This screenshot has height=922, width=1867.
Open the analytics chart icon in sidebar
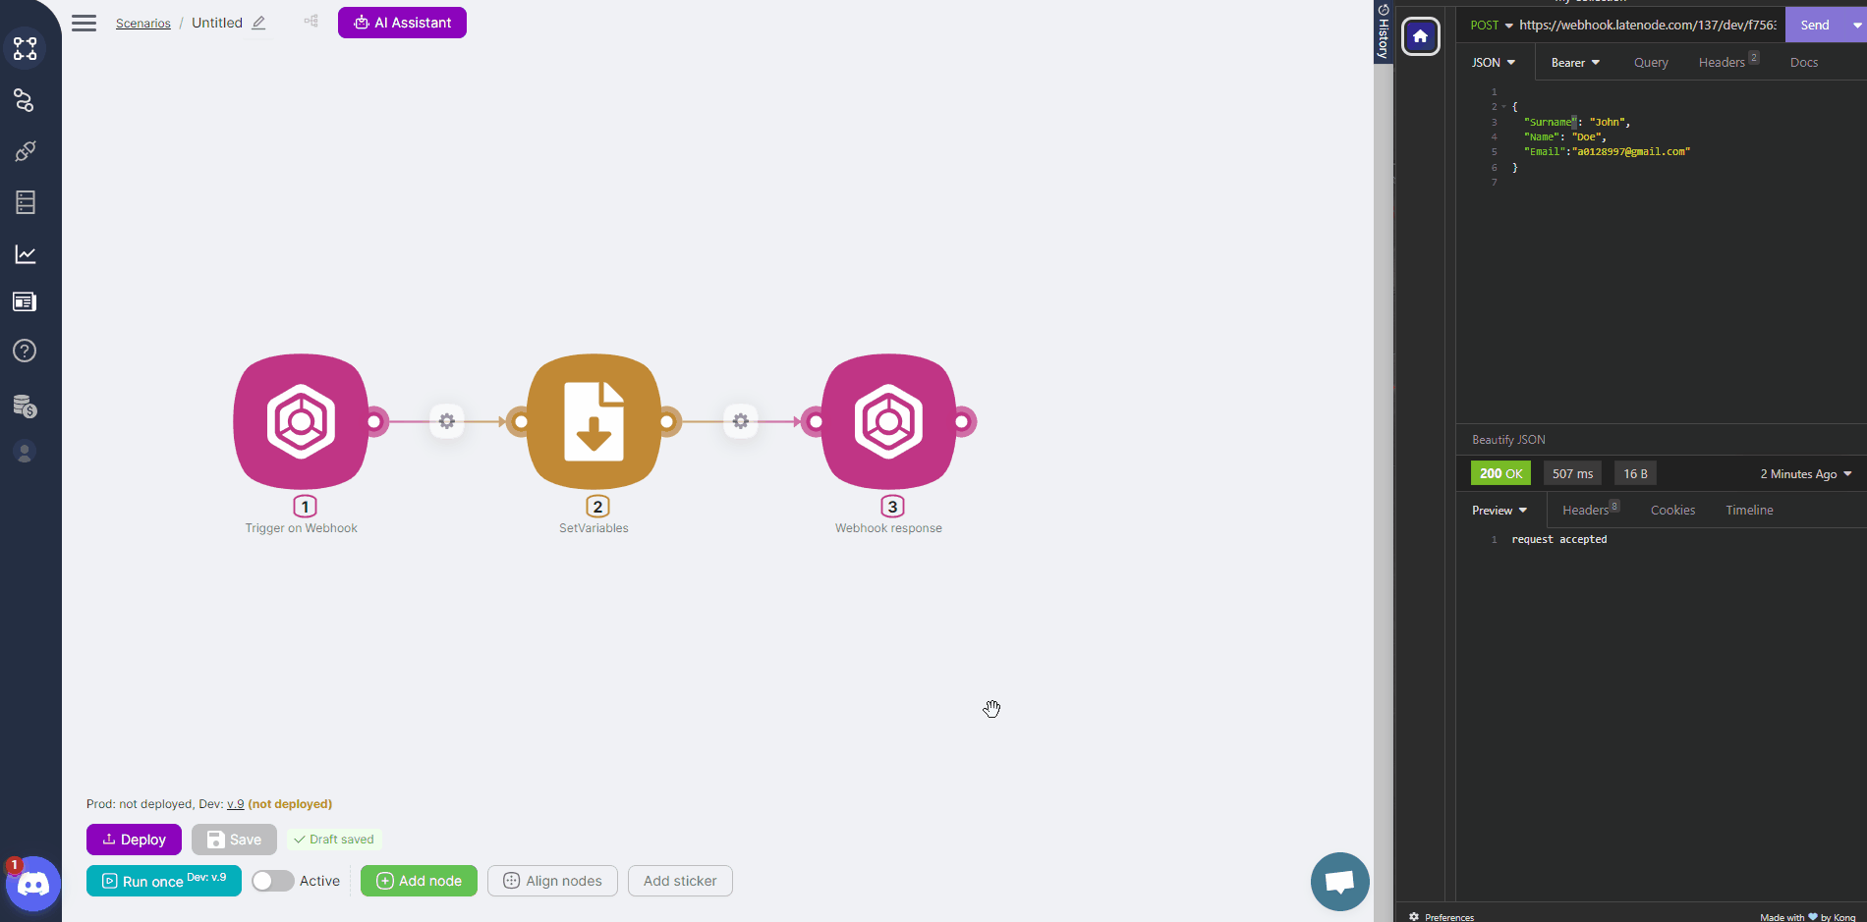point(25,254)
